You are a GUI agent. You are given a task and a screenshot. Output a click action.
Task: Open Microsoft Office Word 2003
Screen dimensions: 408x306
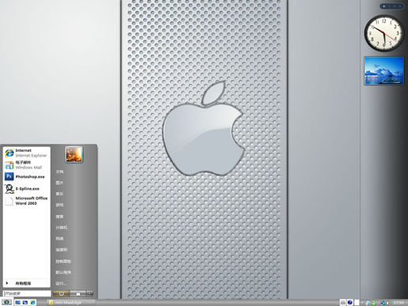(26, 201)
